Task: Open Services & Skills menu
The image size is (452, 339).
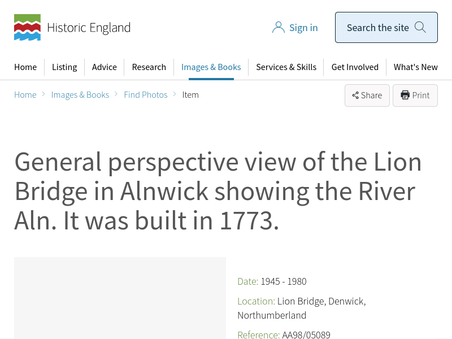Action: (286, 67)
